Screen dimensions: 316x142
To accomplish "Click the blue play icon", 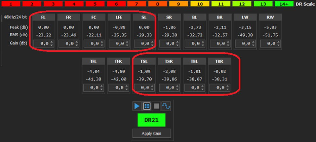I will pos(137,106).
